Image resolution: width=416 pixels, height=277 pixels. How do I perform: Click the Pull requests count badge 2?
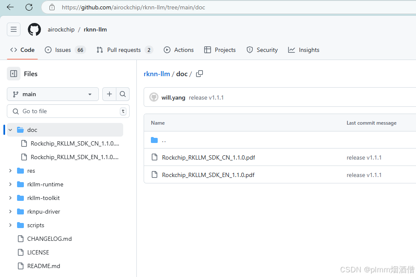pyautogui.click(x=149, y=50)
